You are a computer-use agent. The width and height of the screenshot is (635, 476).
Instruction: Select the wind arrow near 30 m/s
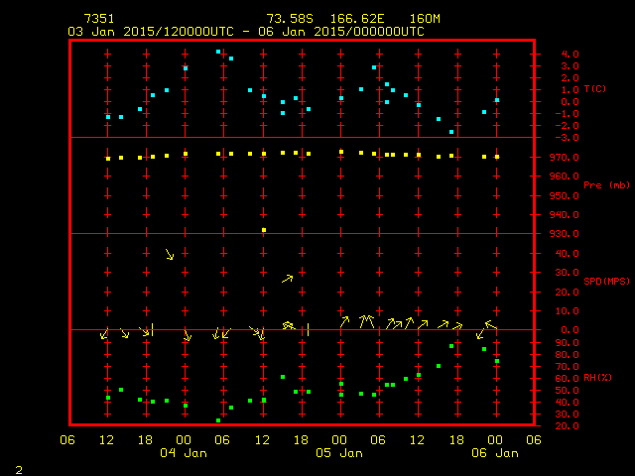coord(288,279)
